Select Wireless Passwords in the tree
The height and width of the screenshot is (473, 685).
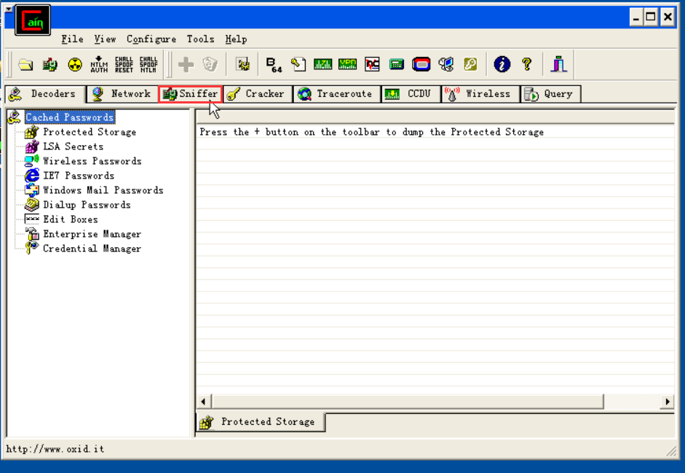point(92,161)
